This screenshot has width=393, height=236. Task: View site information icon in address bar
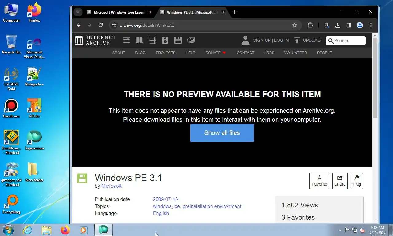pos(114,25)
